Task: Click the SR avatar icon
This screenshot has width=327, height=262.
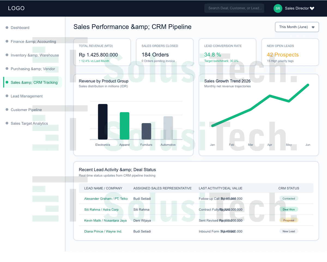Action: [278, 8]
